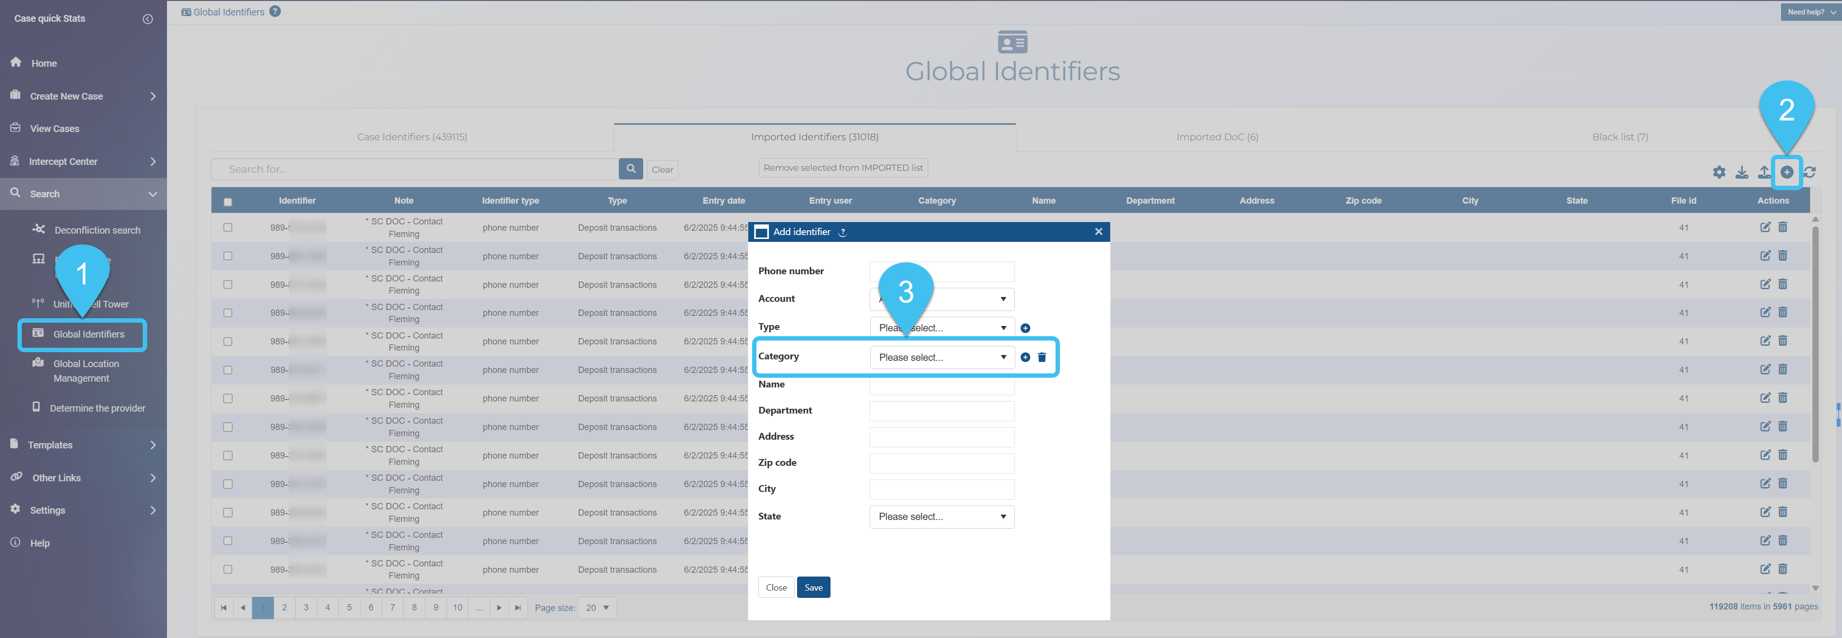
Task: Open the Page size dropdown
Action: [x=597, y=608]
